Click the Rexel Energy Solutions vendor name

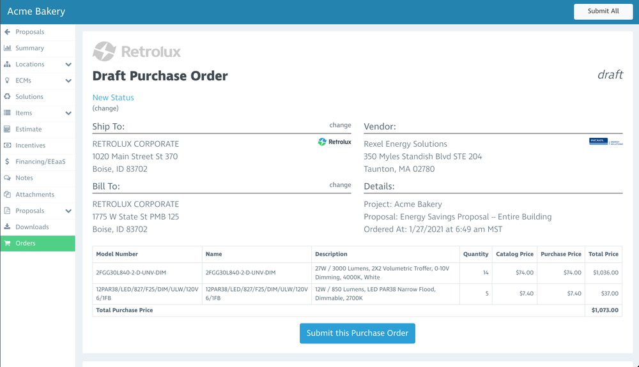[x=405, y=144]
